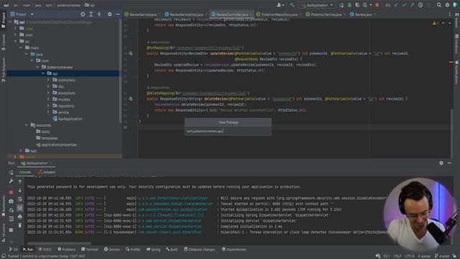Open the Dependencies tool window

tap(234, 250)
